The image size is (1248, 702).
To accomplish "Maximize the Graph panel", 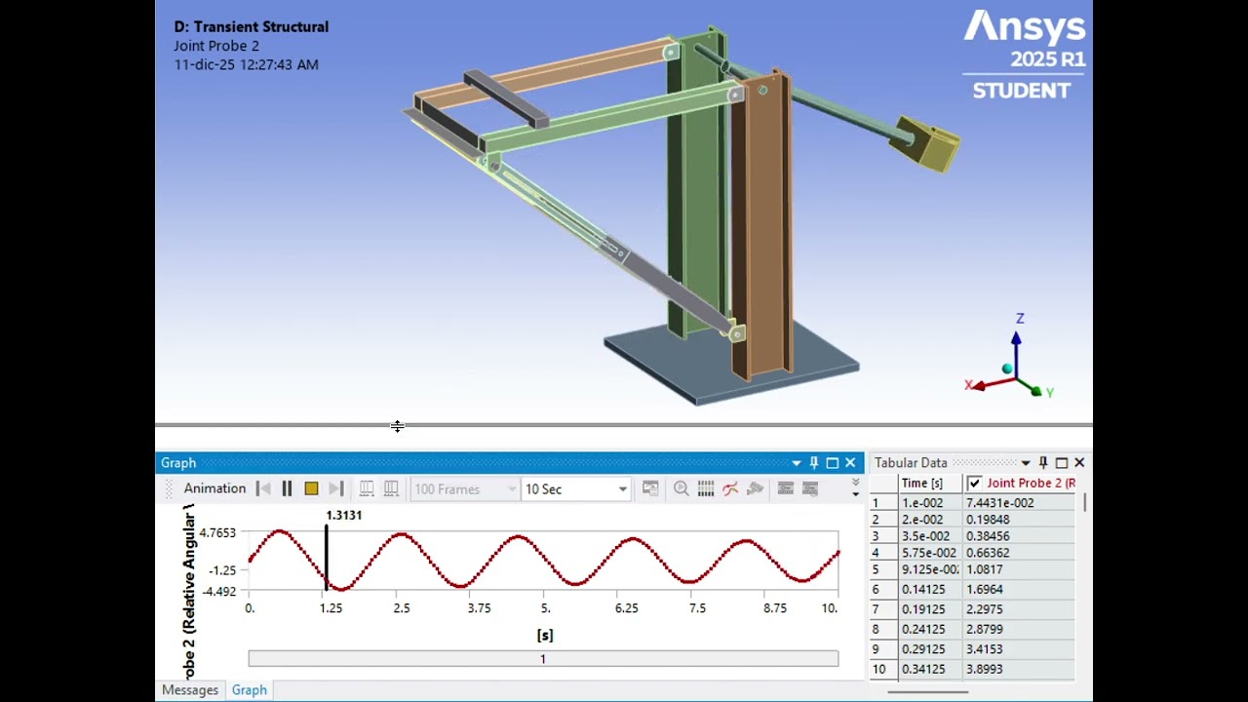I will tap(833, 463).
